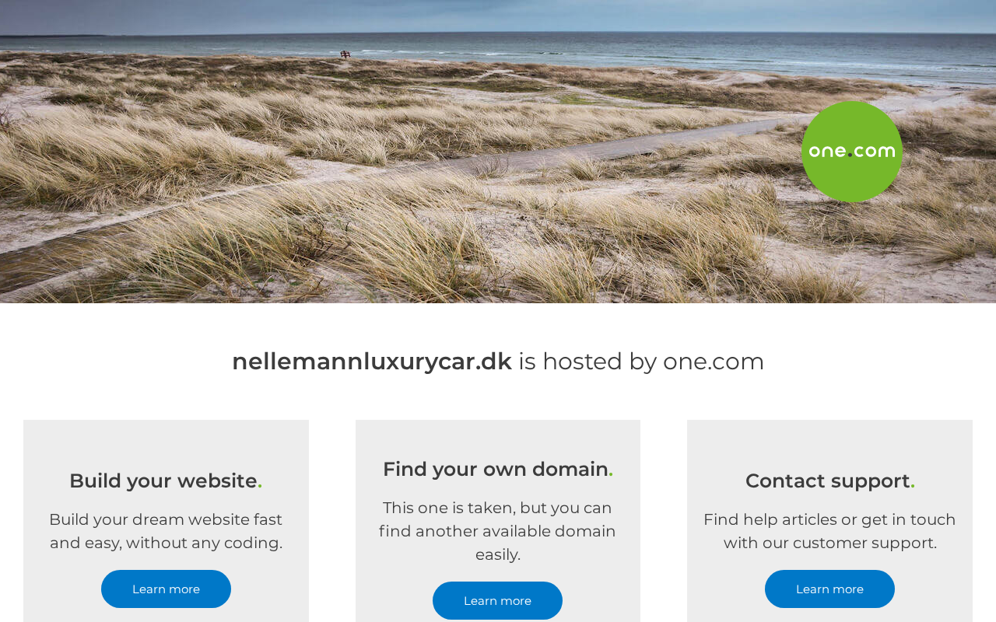
Task: Open Learn more under Build your website
Action: tap(166, 589)
